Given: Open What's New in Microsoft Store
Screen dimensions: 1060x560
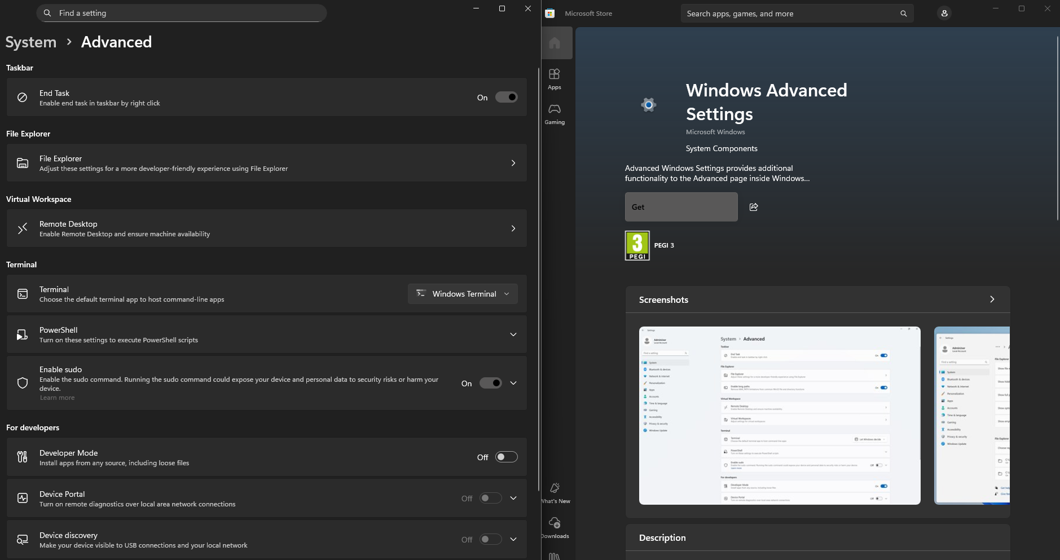Looking at the screenshot, I should coord(555,493).
